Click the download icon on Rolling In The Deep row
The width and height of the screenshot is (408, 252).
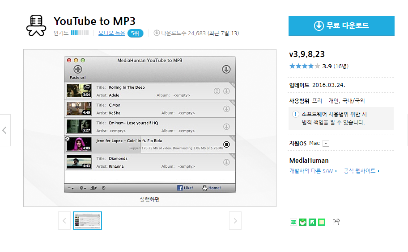coord(226,91)
